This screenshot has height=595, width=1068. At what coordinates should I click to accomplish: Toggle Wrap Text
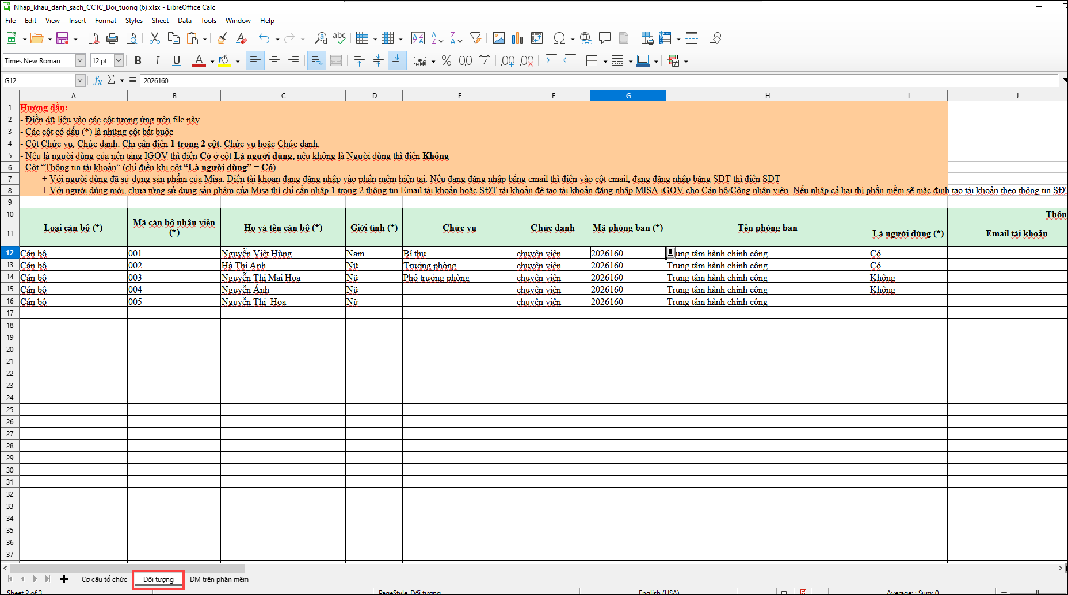316,61
